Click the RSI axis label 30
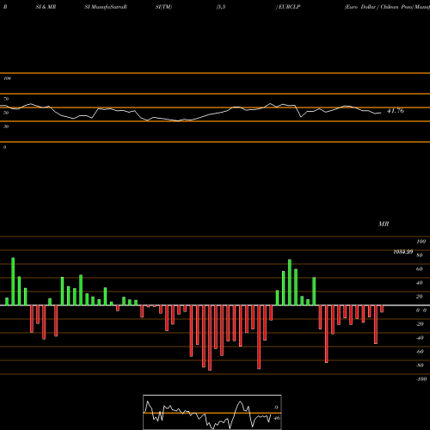The width and height of the screenshot is (430, 430). click(6, 126)
